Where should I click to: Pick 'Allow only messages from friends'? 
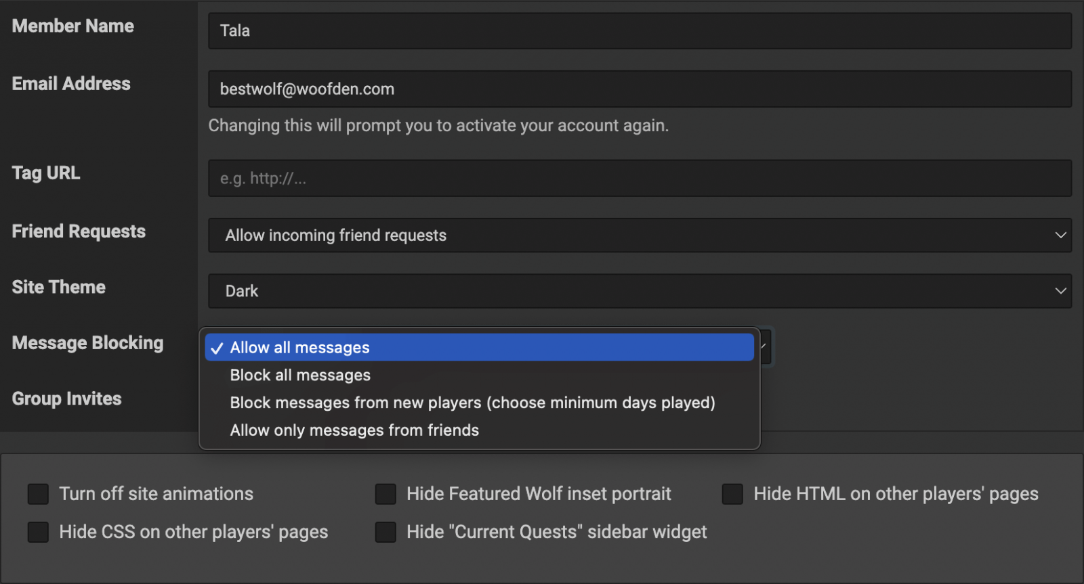click(354, 430)
